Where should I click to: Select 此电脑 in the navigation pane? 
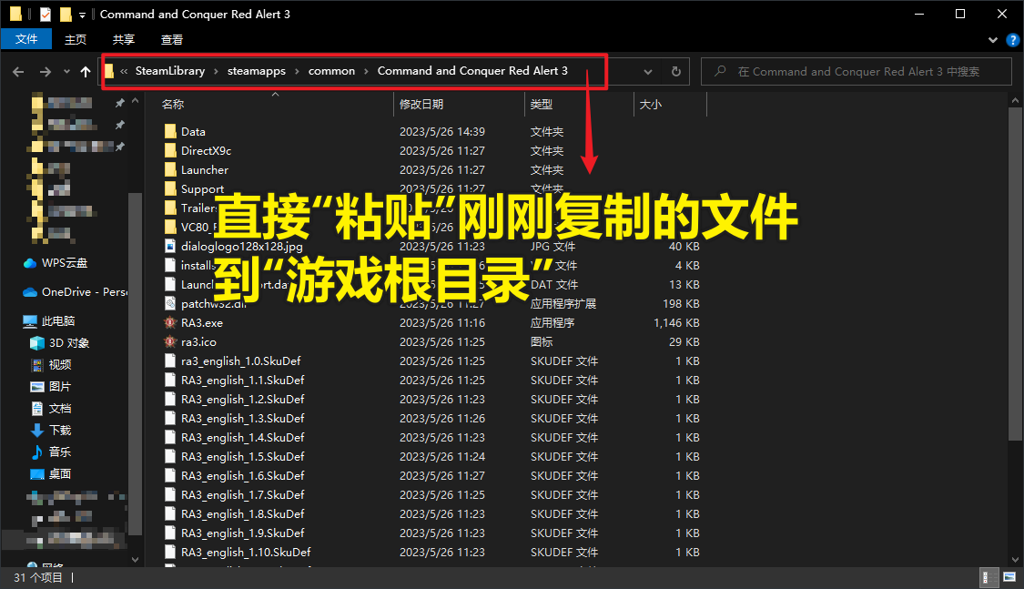point(58,321)
